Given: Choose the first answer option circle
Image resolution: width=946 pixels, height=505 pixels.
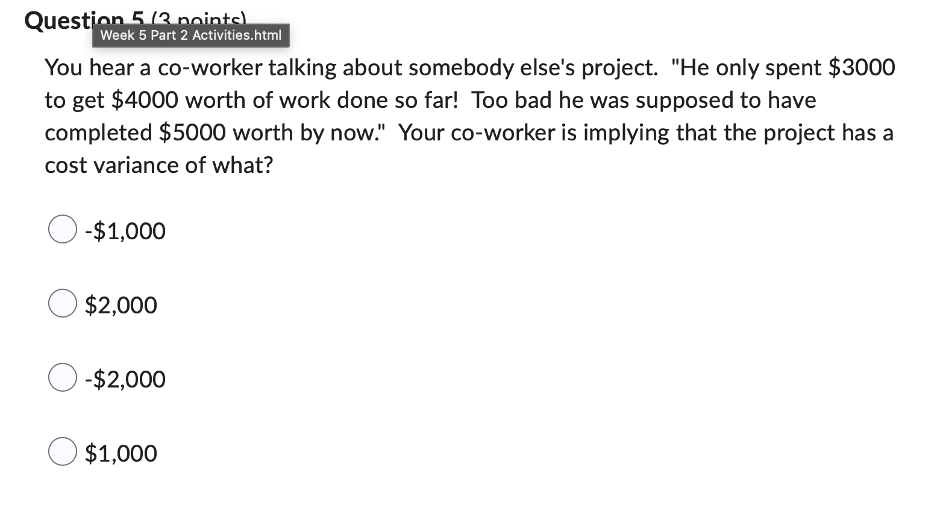Looking at the screenshot, I should pyautogui.click(x=61, y=228).
